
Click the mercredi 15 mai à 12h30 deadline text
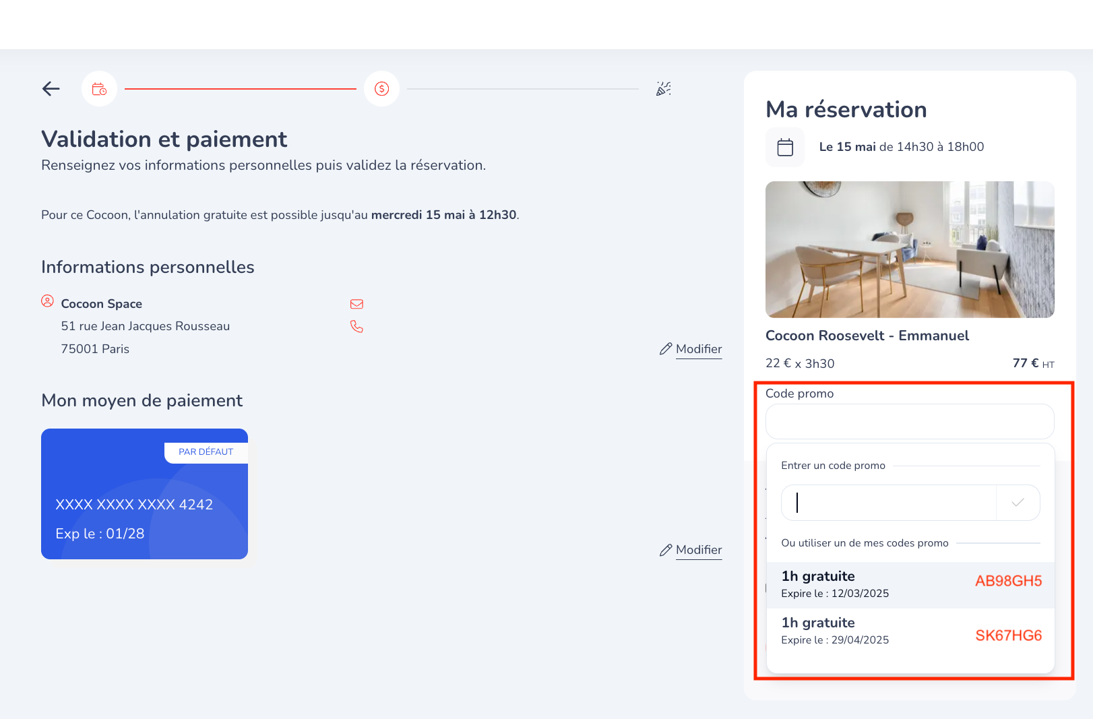443,215
